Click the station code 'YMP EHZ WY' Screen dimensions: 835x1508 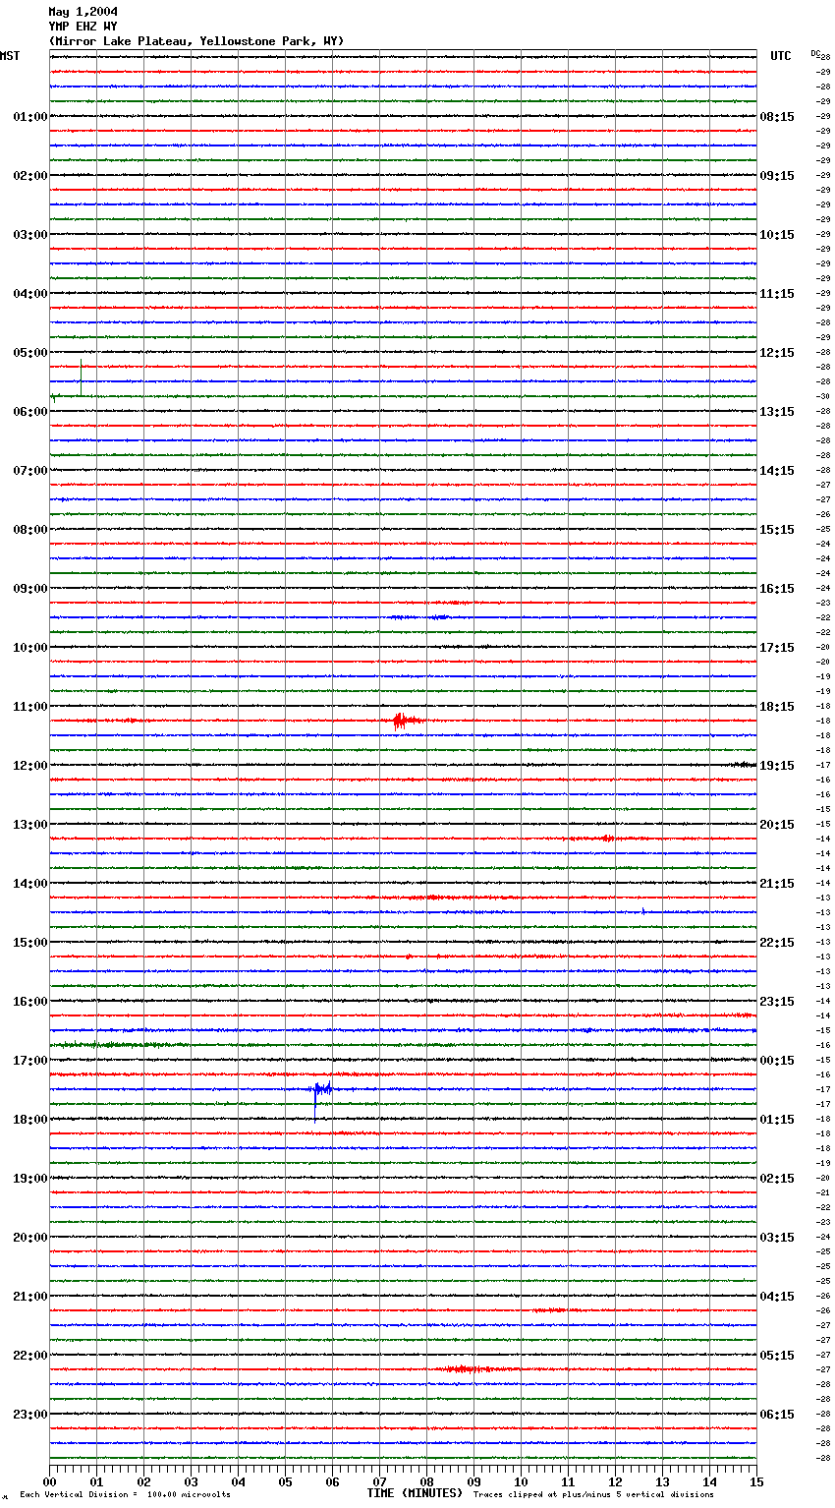pyautogui.click(x=83, y=27)
